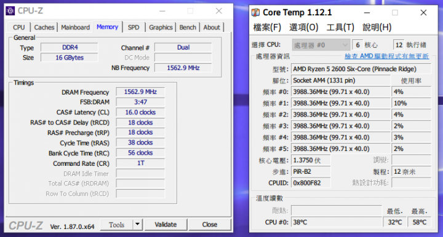The image size is (443, 237).
Task: Click the 58°C maximum temperature value
Action: (420, 222)
